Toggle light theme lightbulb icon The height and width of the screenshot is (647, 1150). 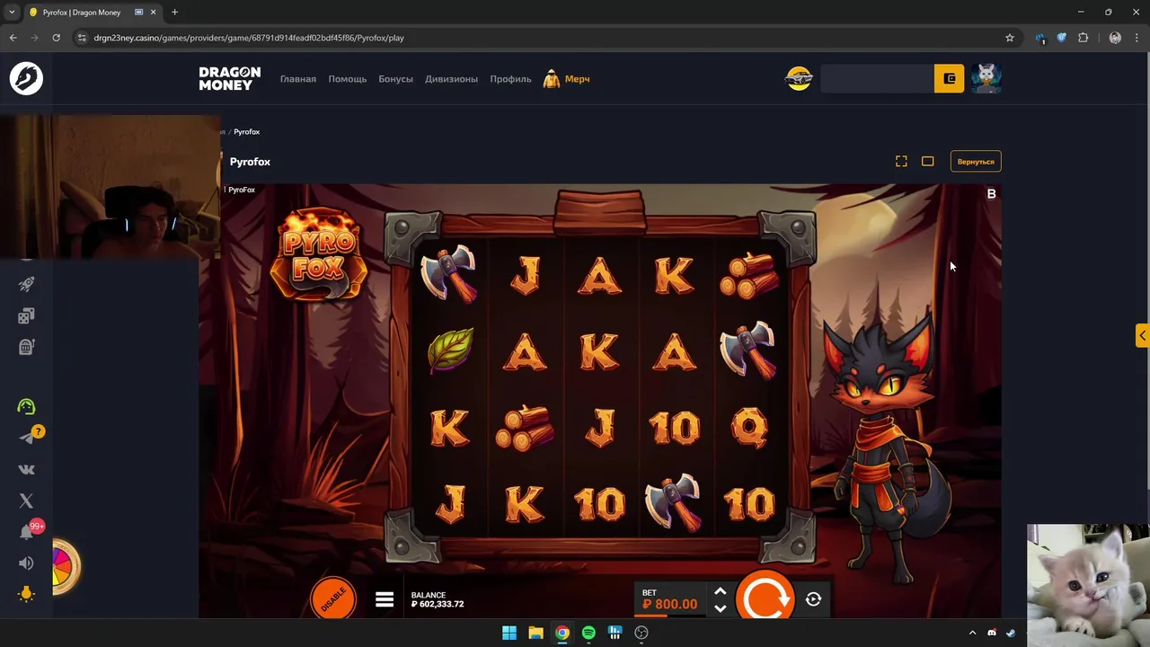click(26, 594)
